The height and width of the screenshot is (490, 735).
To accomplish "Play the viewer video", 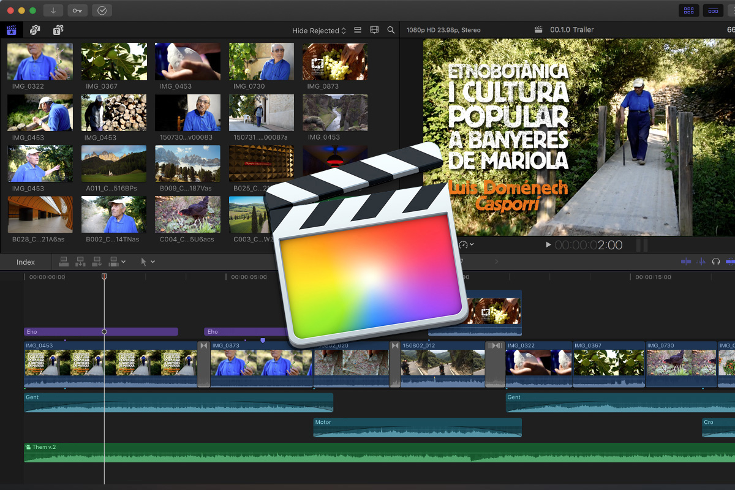I will pyautogui.click(x=548, y=245).
